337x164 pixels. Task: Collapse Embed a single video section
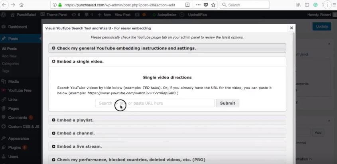167,62
